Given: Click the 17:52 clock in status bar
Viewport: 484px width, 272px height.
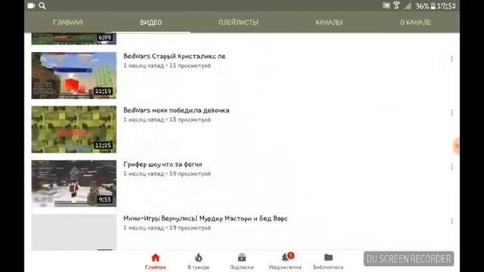Looking at the screenshot, I should coord(446,6).
